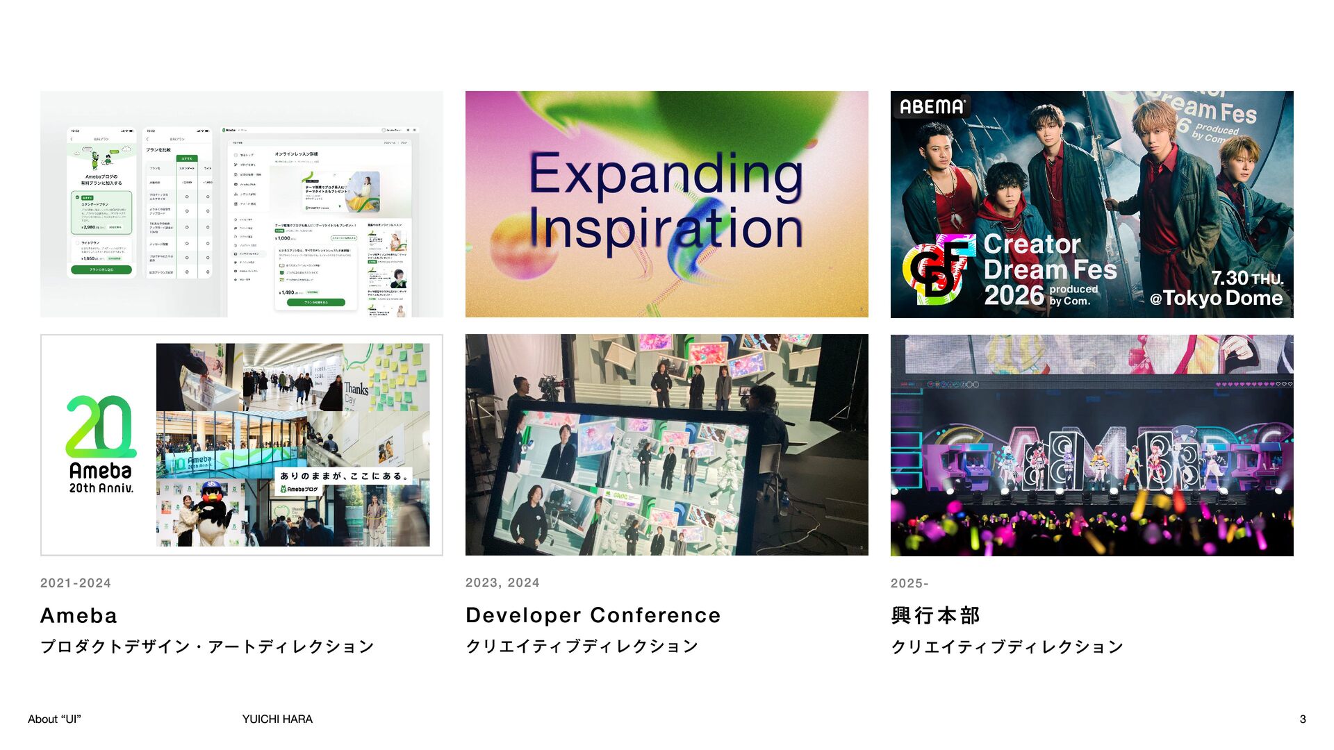Select the concert stage with glowsticks photo
The height and width of the screenshot is (750, 1334).
click(x=1092, y=445)
